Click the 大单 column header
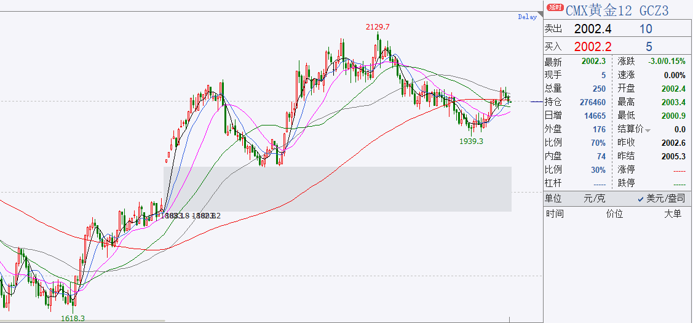The width and height of the screenshot is (693, 323). [673, 214]
